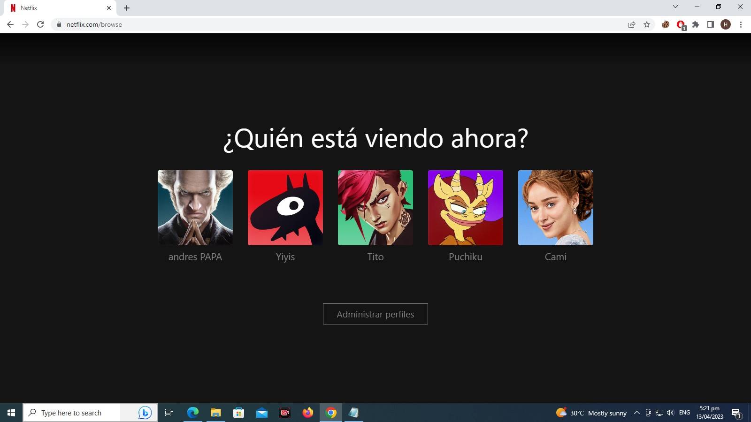Go forward to the next page
Viewport: 751px width, 422px height.
coord(25,24)
